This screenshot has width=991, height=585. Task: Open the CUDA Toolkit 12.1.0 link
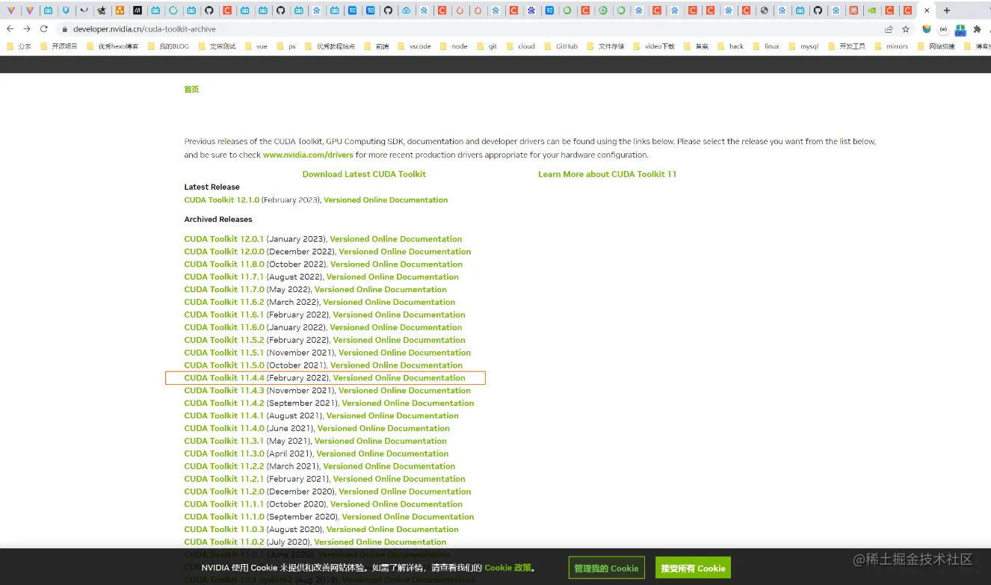tap(222, 200)
